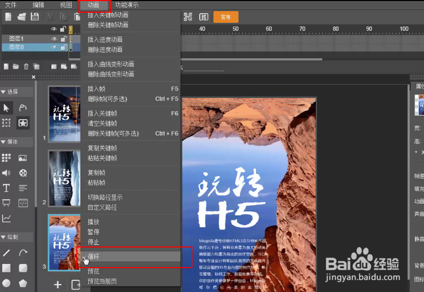
Task: Save the project with floppy icon
Action: coord(35,17)
